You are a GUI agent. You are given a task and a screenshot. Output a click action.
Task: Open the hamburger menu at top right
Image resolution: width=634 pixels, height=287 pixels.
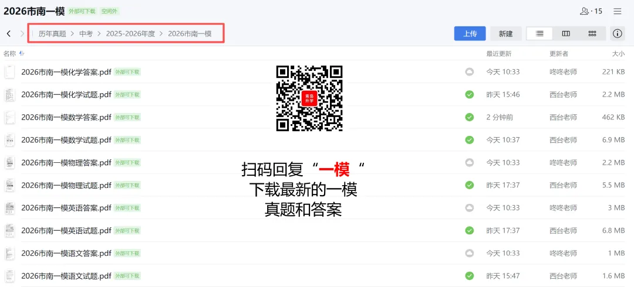pyautogui.click(x=617, y=11)
